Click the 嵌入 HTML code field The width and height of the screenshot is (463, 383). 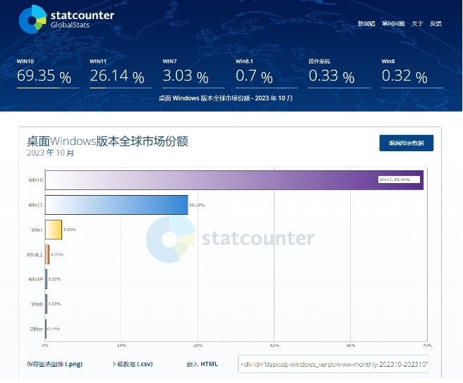click(334, 364)
